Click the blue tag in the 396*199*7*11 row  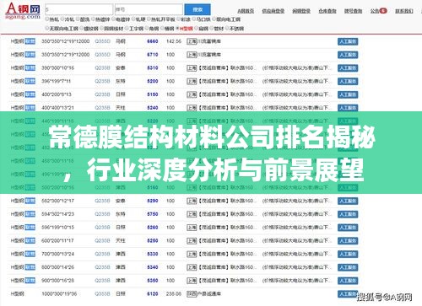(30, 81)
